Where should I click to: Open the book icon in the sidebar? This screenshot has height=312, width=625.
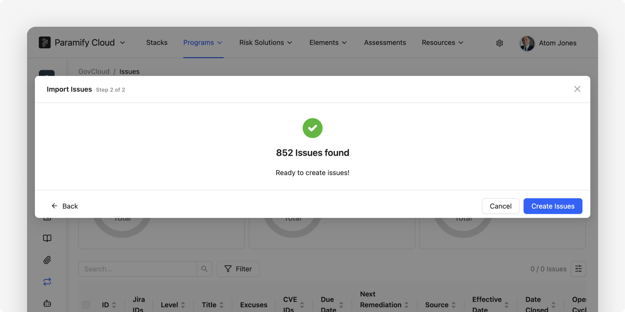[47, 238]
